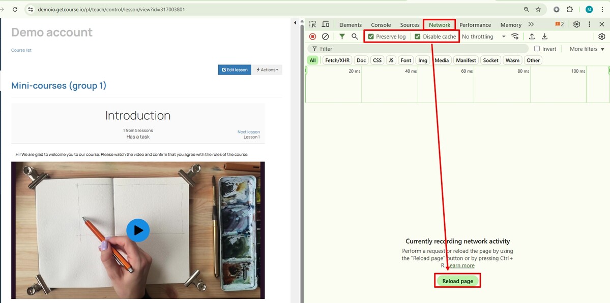Uncheck the Preserve log checkbox

click(x=371, y=37)
